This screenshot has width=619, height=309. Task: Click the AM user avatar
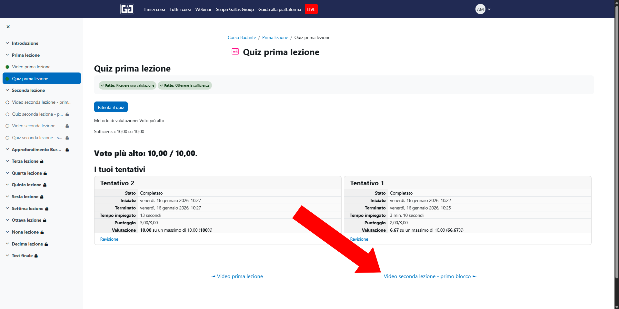point(480,9)
